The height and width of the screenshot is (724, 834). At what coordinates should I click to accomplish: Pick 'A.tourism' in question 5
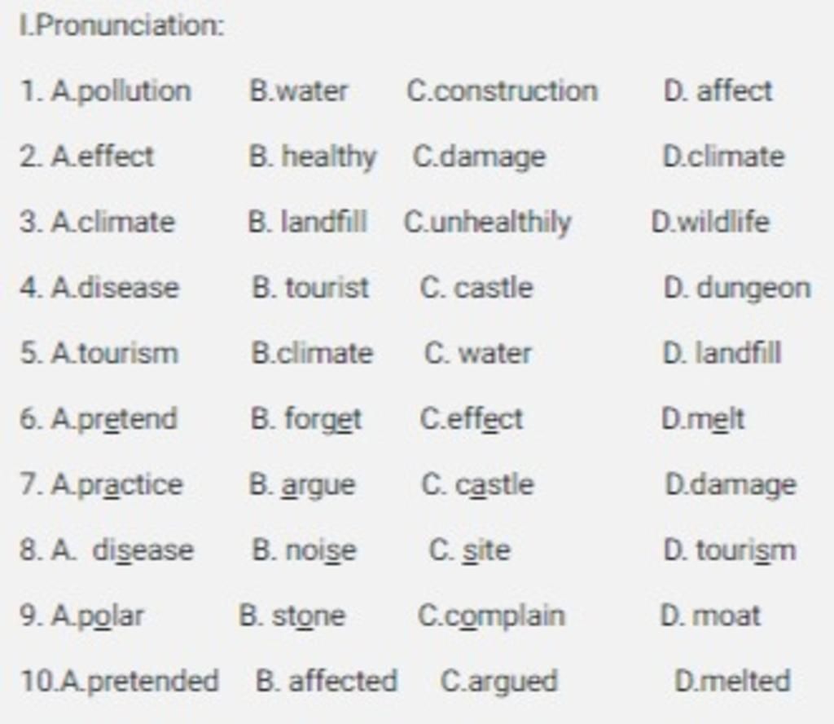pos(115,354)
